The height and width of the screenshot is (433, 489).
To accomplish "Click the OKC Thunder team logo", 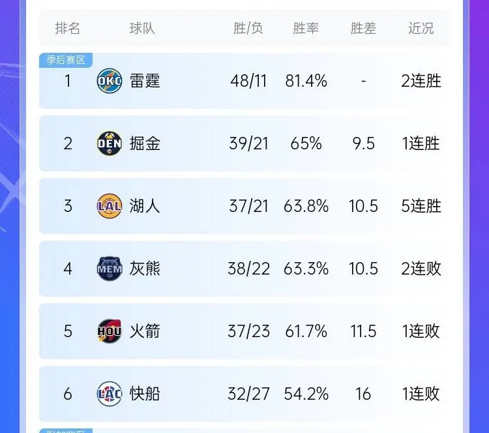I will (x=110, y=81).
